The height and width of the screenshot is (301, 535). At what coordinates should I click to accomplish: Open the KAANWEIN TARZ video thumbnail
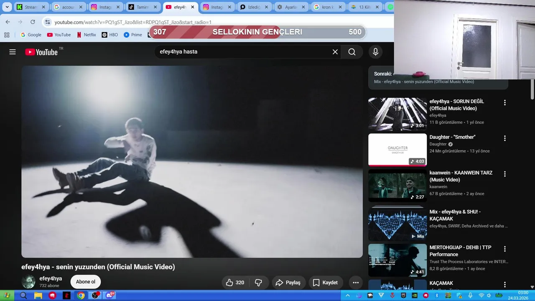tap(397, 186)
